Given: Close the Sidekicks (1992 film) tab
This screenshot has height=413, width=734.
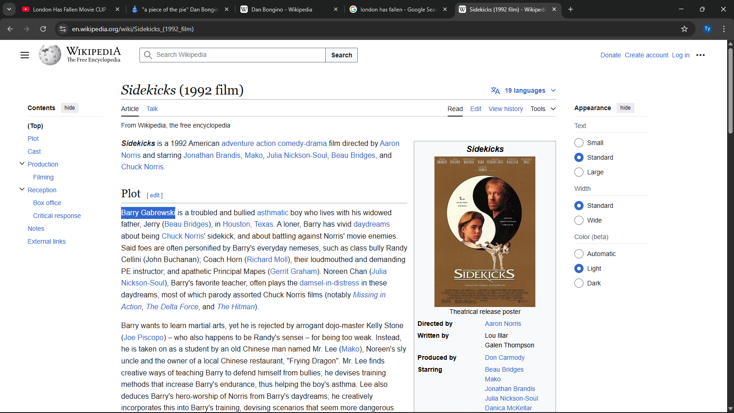Looking at the screenshot, I should [x=554, y=9].
